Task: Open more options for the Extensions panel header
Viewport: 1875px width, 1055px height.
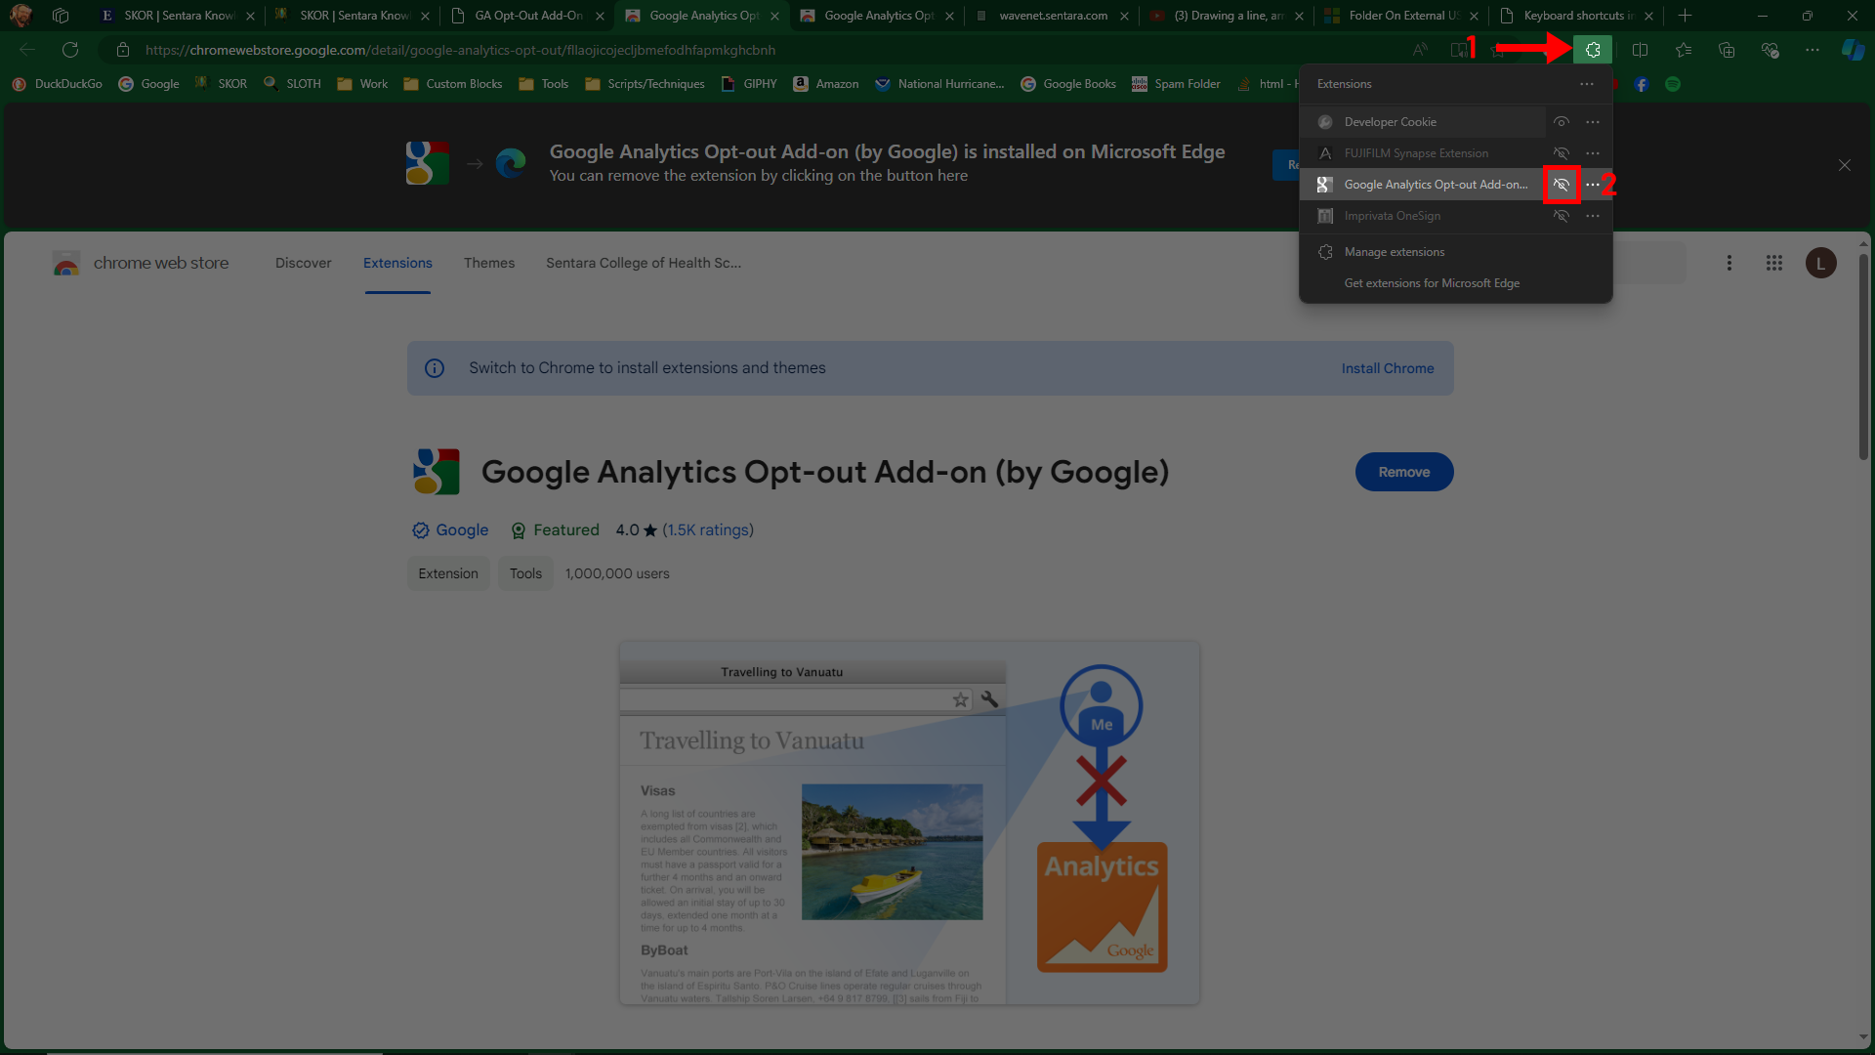Action: click(1587, 84)
